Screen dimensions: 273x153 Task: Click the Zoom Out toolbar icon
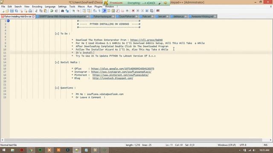click(x=78, y=11)
